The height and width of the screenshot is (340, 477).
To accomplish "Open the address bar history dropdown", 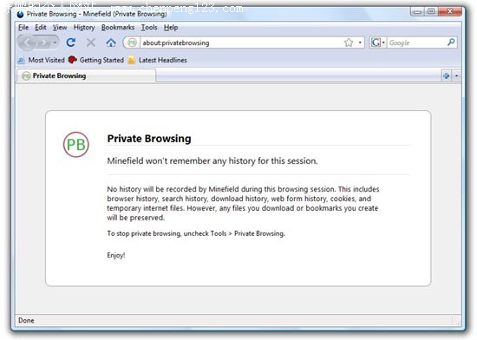I will point(360,42).
